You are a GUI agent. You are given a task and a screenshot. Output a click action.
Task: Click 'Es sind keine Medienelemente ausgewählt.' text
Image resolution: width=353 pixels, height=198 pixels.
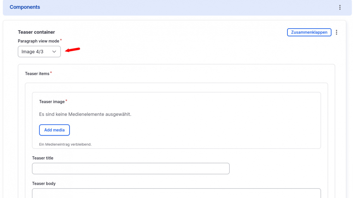click(85, 114)
